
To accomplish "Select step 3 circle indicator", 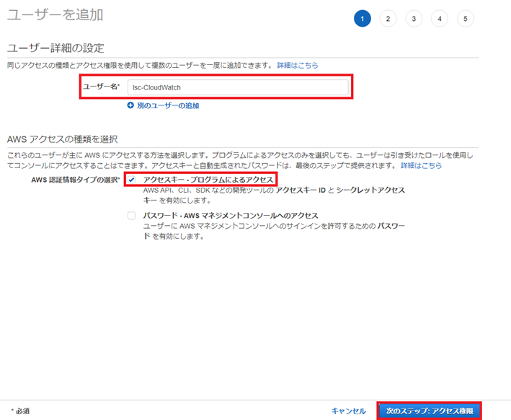I will (x=414, y=19).
